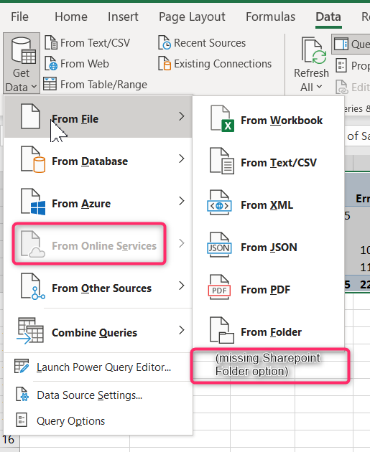Click the From Text/CSV ribbon icon
Image resolution: width=370 pixels, height=452 pixels.
coord(51,42)
